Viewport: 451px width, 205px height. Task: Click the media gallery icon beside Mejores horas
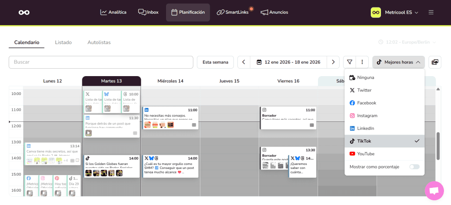pos(435,62)
